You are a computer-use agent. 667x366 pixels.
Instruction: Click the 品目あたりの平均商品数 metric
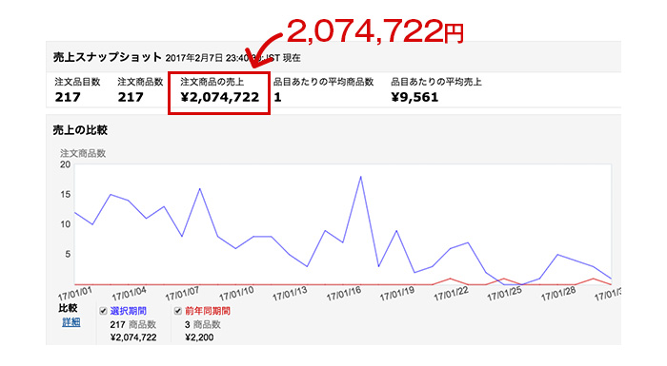coord(323,90)
